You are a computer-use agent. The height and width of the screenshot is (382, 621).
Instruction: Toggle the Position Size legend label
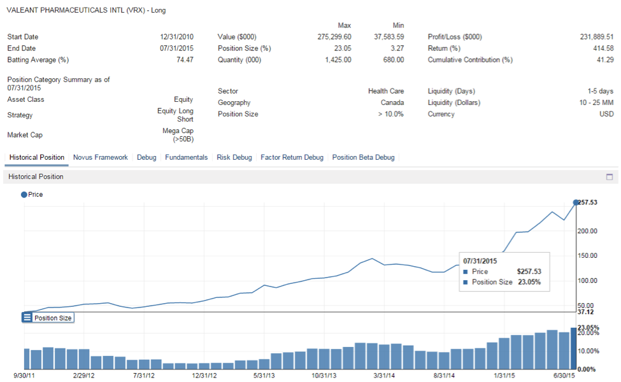click(x=53, y=318)
